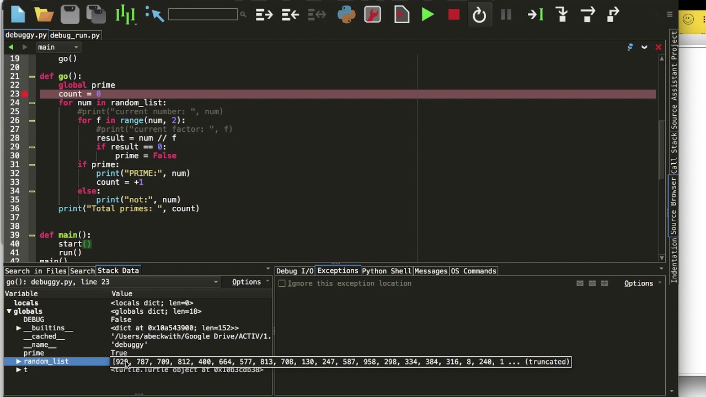Click the indent lines toolbar icon
Viewport: 706px width, 397px height.
click(264, 15)
